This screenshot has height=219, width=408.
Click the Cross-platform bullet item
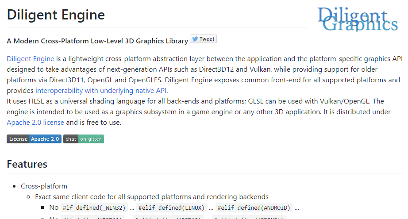(44, 186)
